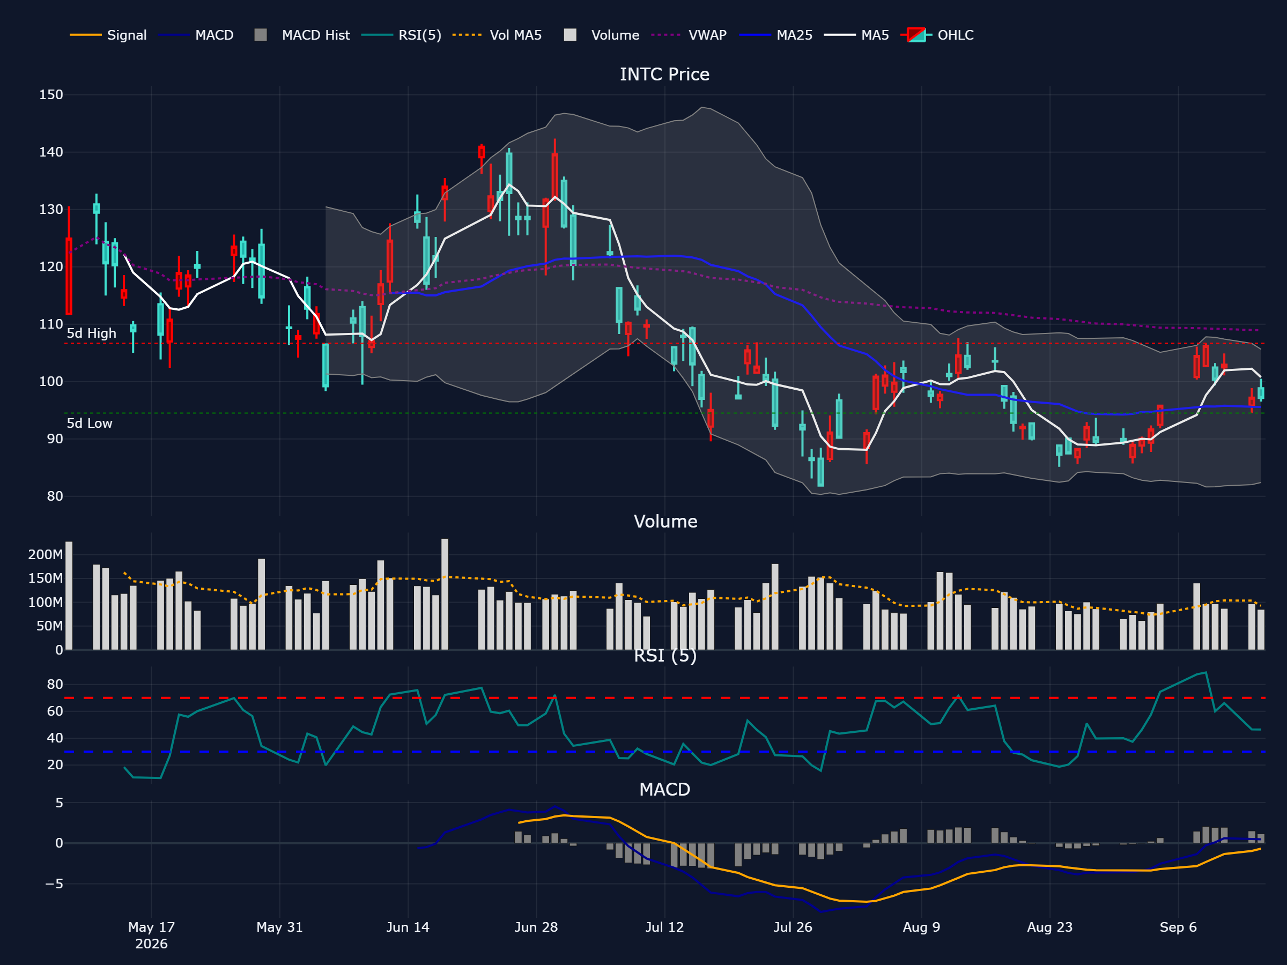
Task: Click the May 31 x-axis label
Action: click(x=280, y=927)
